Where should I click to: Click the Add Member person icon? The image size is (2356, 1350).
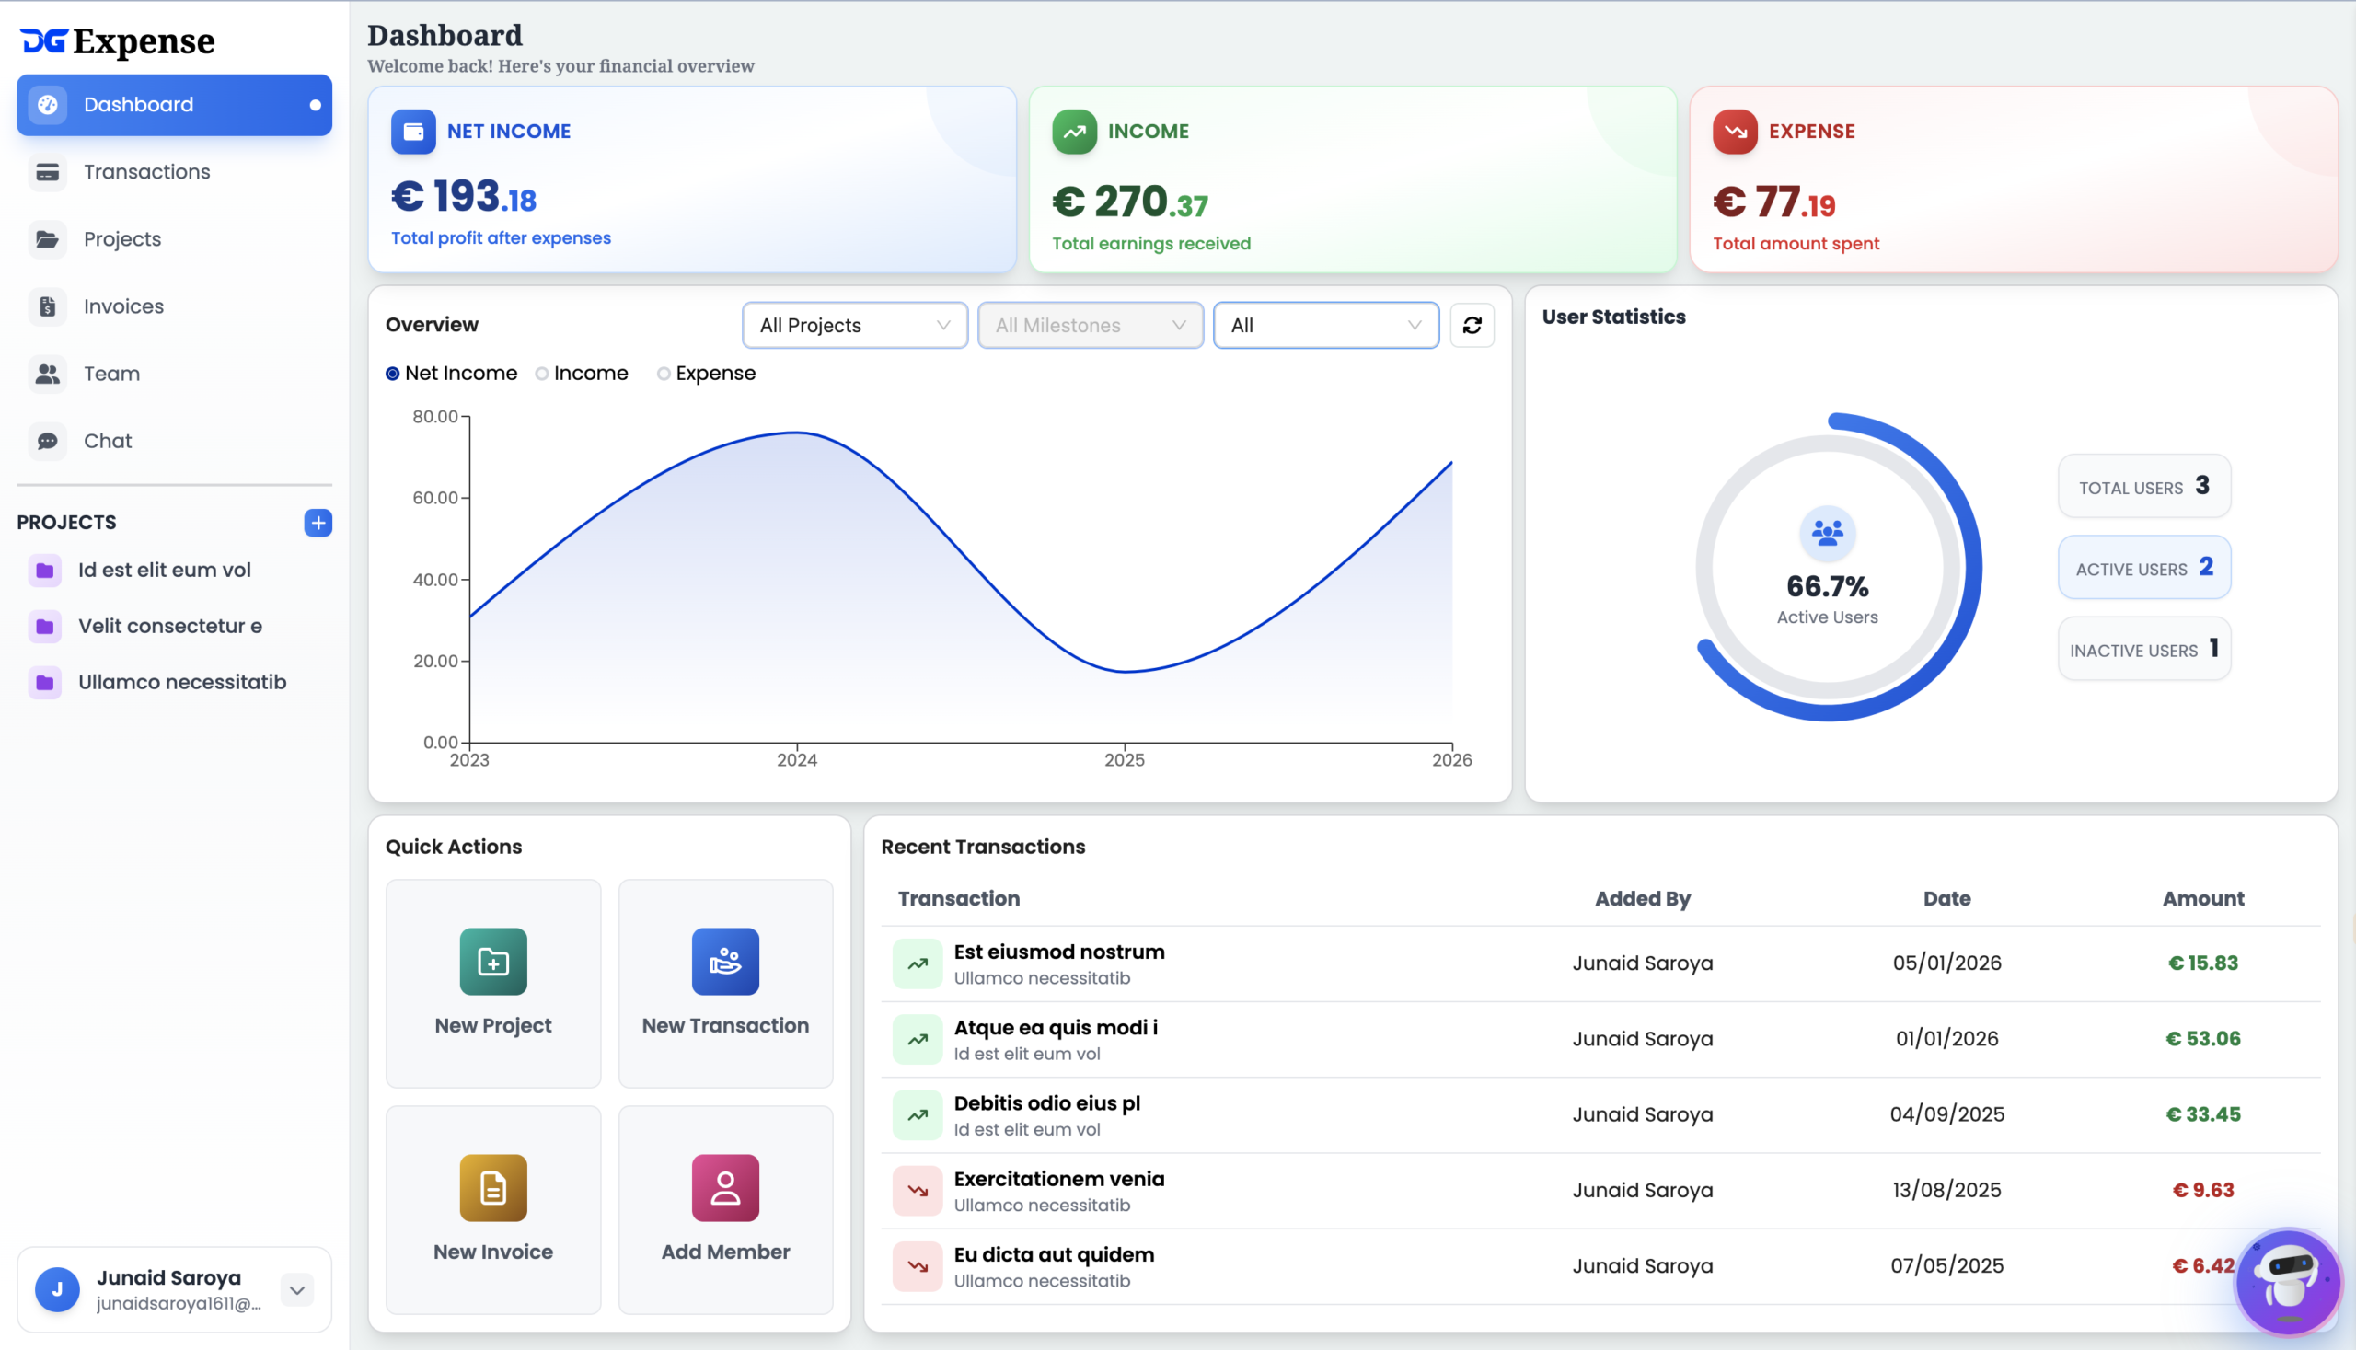click(x=725, y=1188)
